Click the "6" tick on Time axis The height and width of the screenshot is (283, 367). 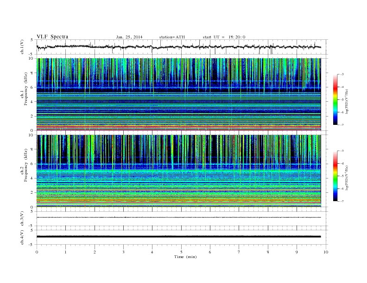click(x=210, y=252)
